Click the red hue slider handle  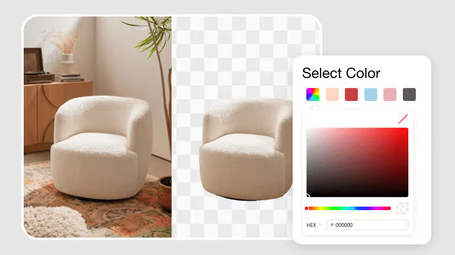[x=306, y=208]
